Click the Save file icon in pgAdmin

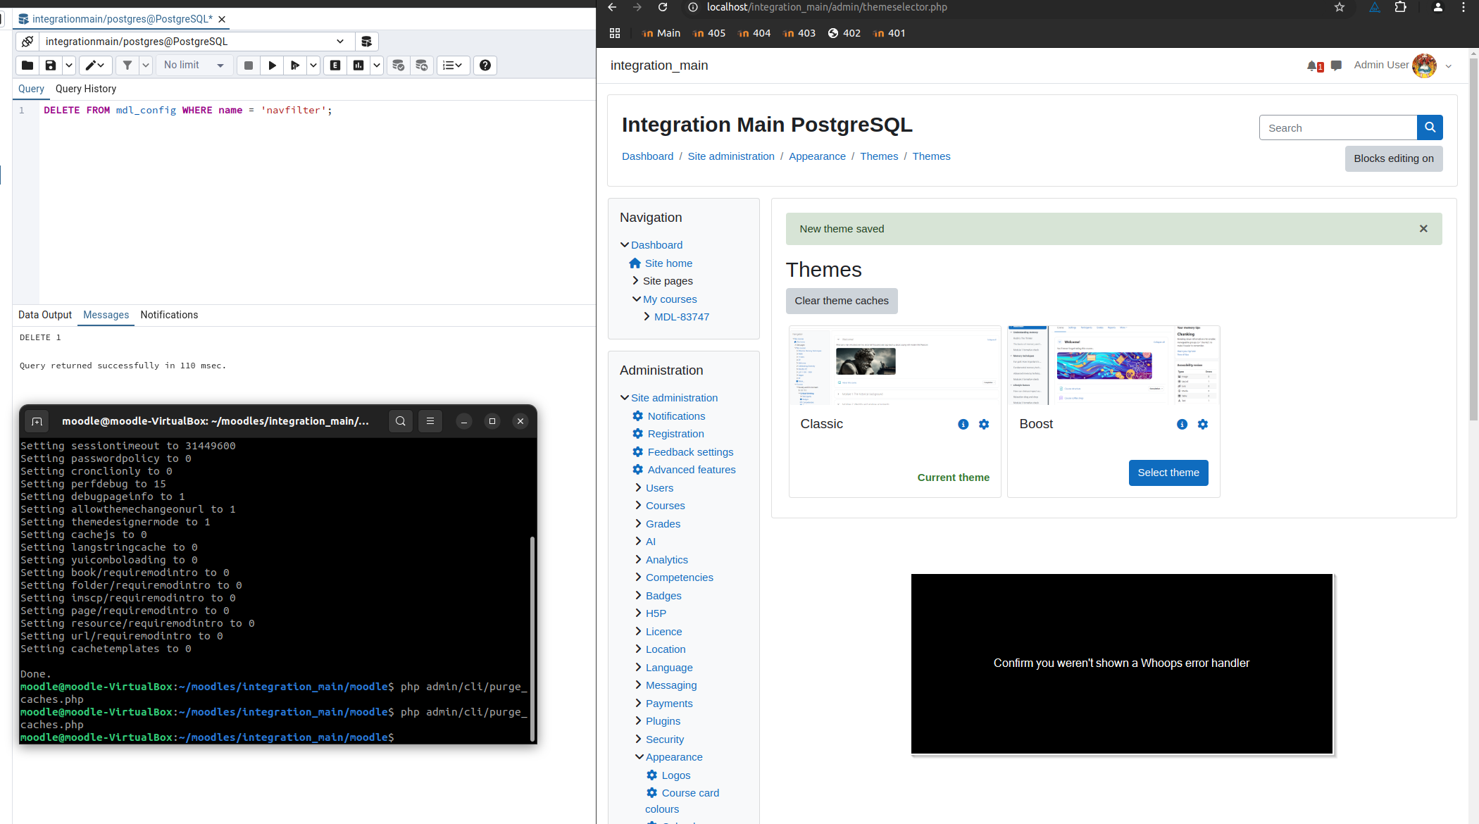point(51,65)
